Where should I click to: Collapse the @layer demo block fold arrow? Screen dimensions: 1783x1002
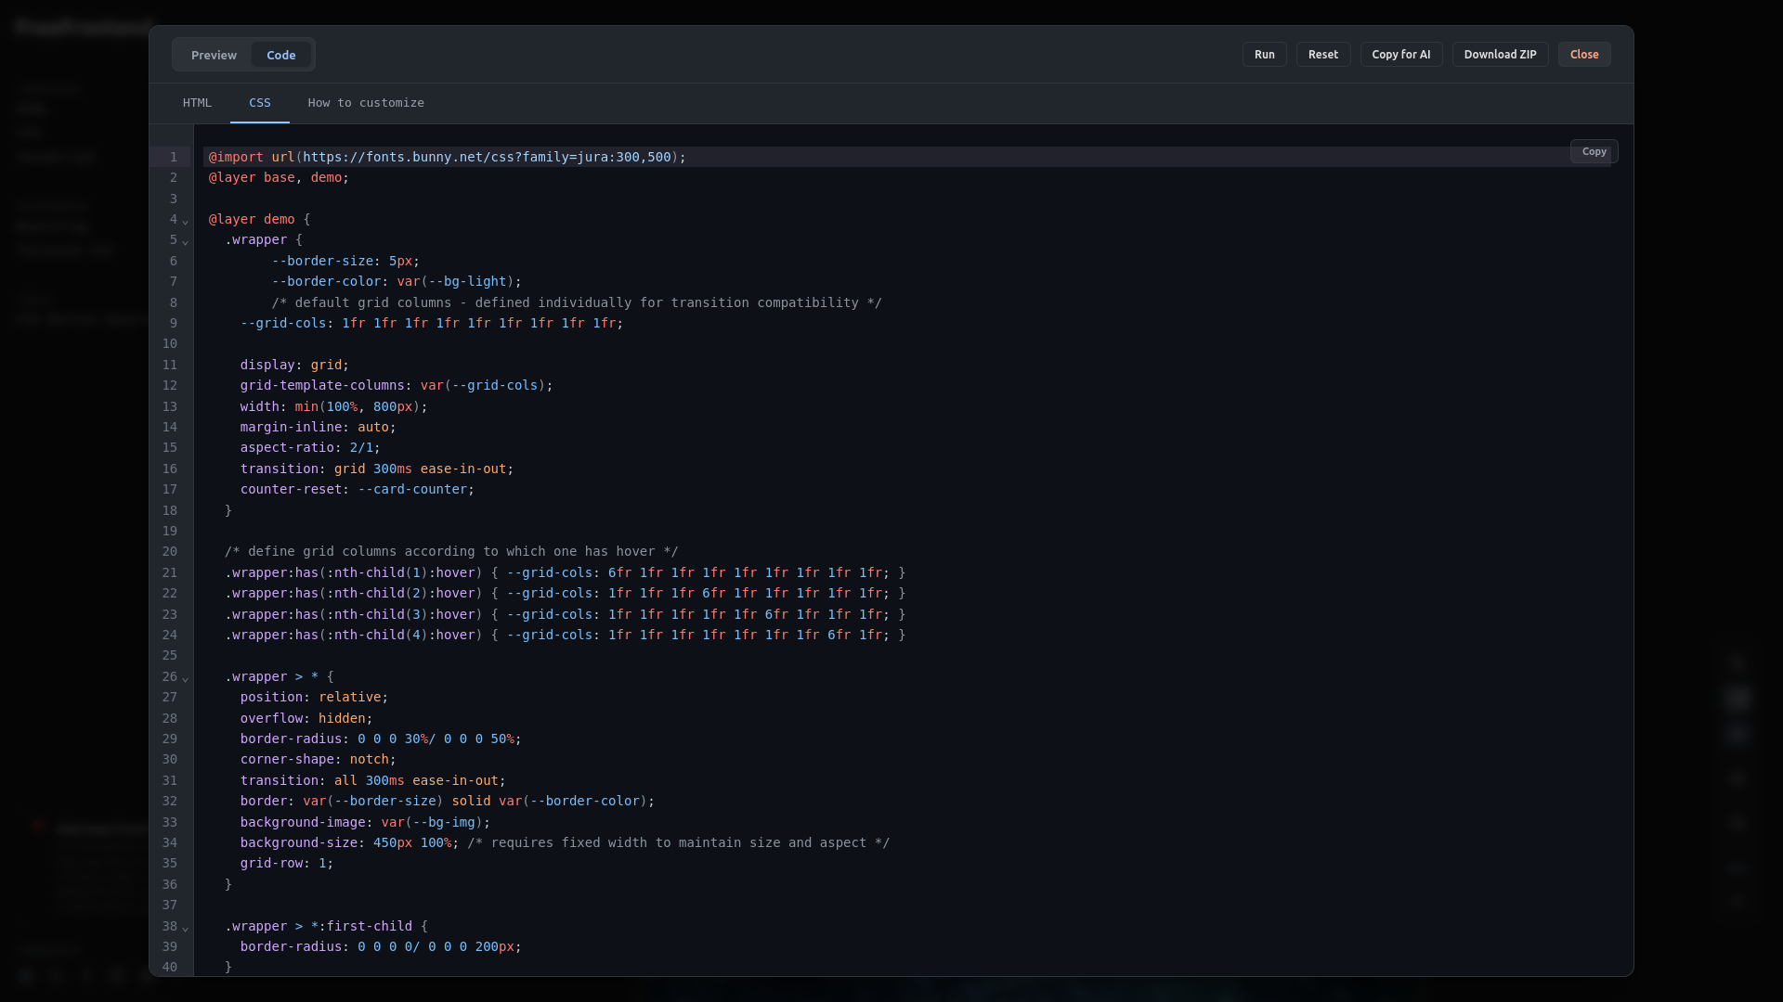click(186, 221)
